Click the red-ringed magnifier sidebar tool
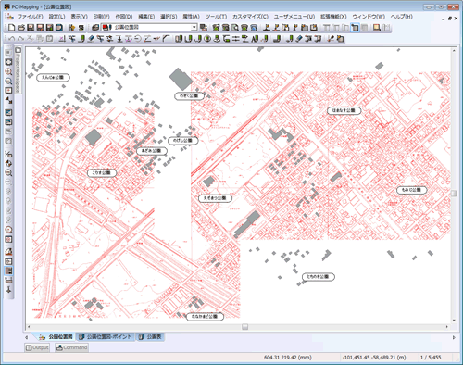Screen dimensions: 463x365 tap(8, 230)
